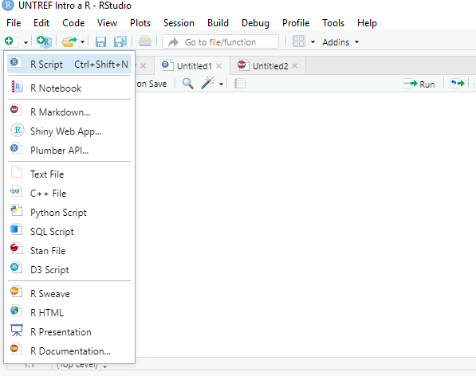The width and height of the screenshot is (476, 376).
Task: Choose Shiny Web App... option
Action: click(x=69, y=131)
